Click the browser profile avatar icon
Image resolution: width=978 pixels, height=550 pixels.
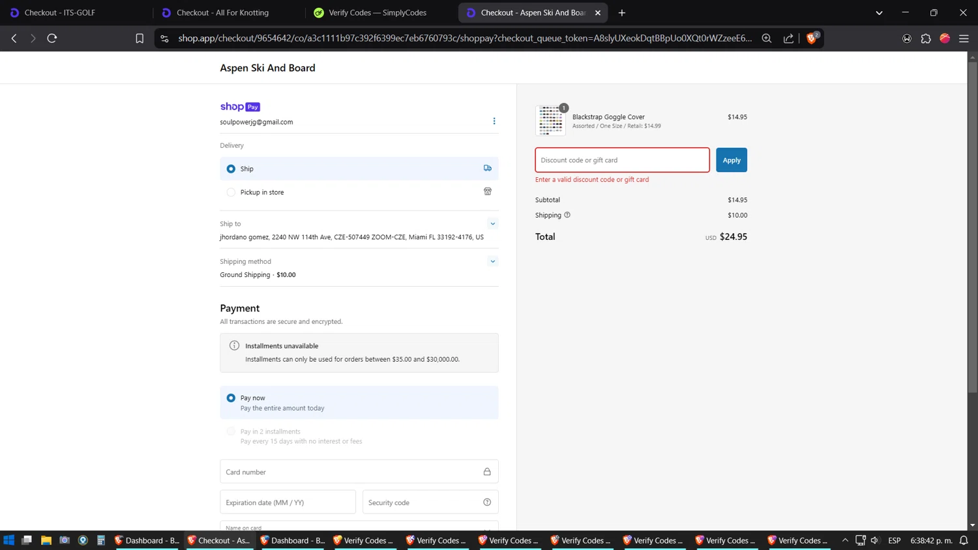(x=945, y=38)
